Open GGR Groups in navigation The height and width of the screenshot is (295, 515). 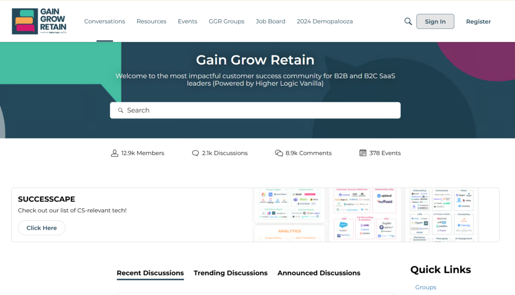click(226, 21)
